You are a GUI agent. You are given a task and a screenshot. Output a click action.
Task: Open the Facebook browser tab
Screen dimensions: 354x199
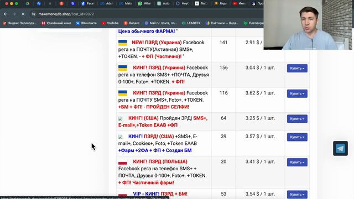click(x=87, y=4)
